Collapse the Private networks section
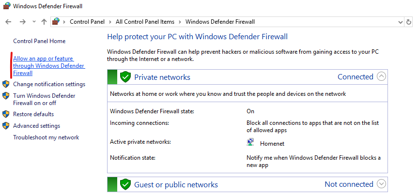 [382, 76]
